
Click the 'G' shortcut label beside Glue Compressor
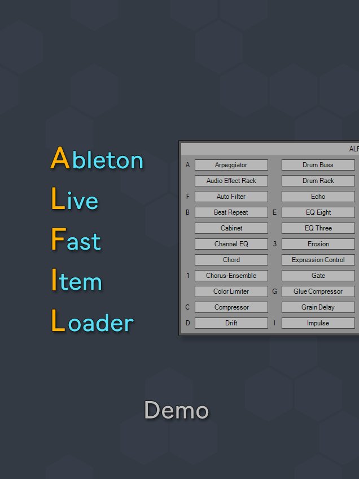pos(274,291)
